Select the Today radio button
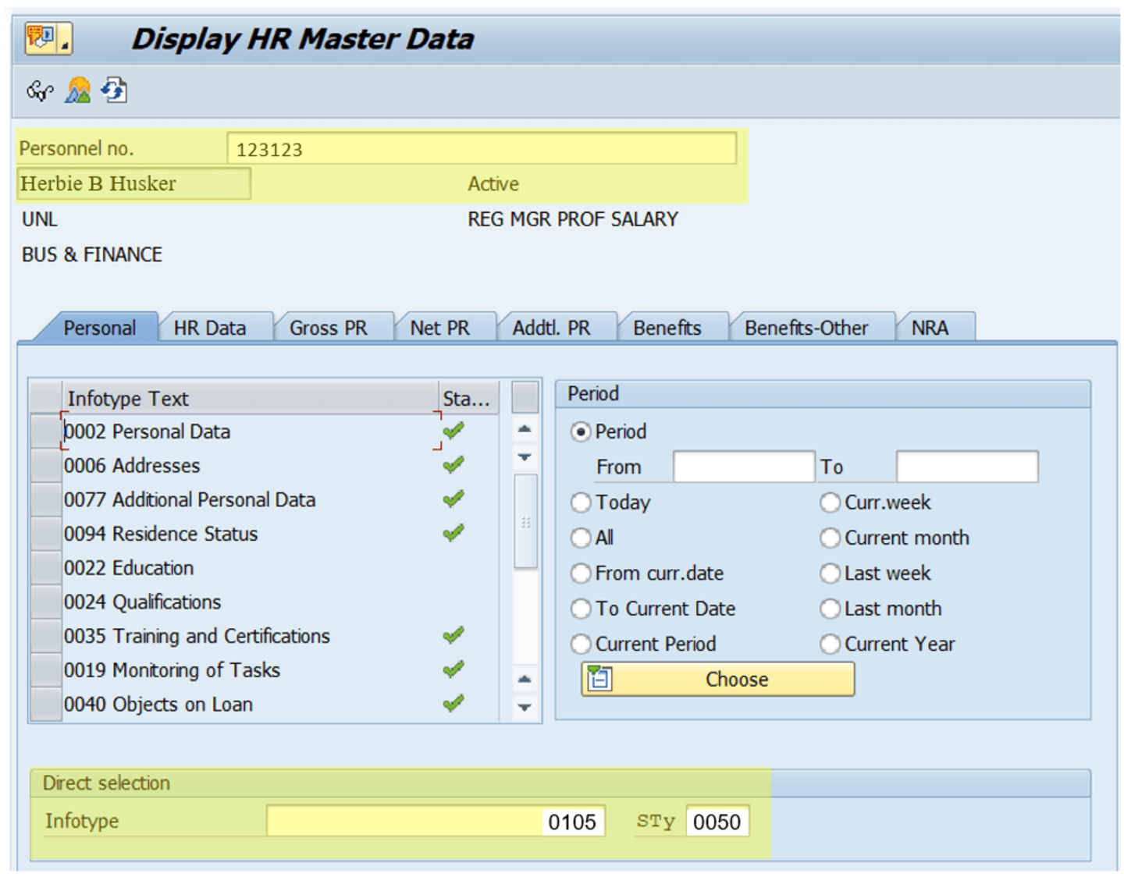This screenshot has width=1124, height=877. click(581, 502)
